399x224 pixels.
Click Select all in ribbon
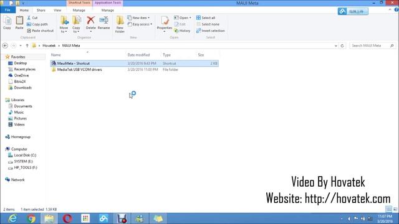click(206, 18)
